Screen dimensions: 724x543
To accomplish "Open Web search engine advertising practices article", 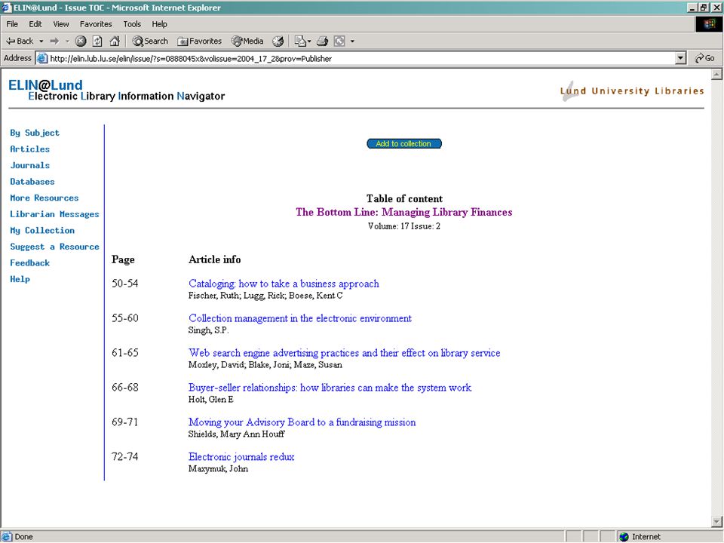I will point(344,353).
